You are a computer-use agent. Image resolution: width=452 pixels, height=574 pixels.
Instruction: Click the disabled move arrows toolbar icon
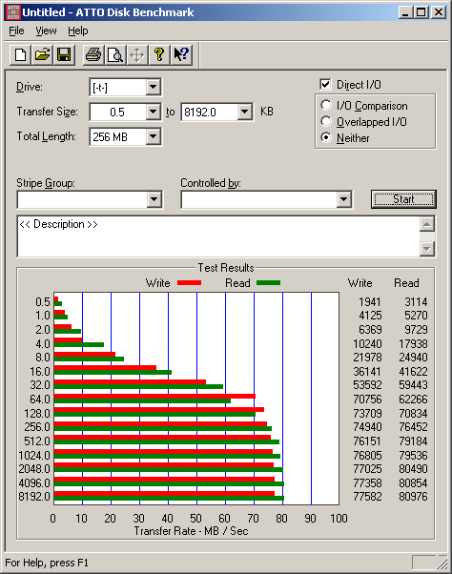click(137, 55)
